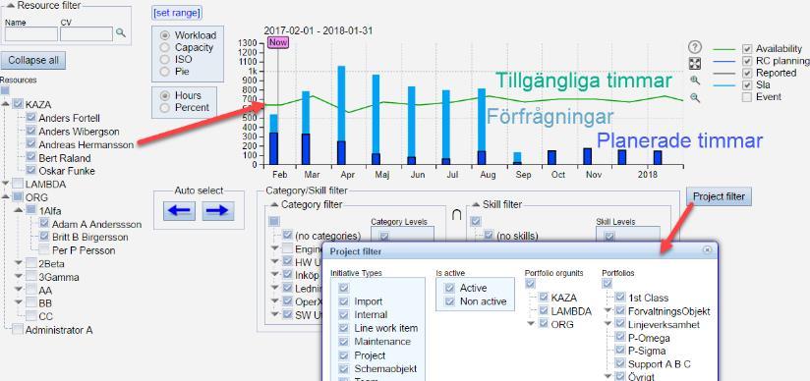Expand the LAMBDA resource group
The height and width of the screenshot is (381, 810).
point(6,184)
